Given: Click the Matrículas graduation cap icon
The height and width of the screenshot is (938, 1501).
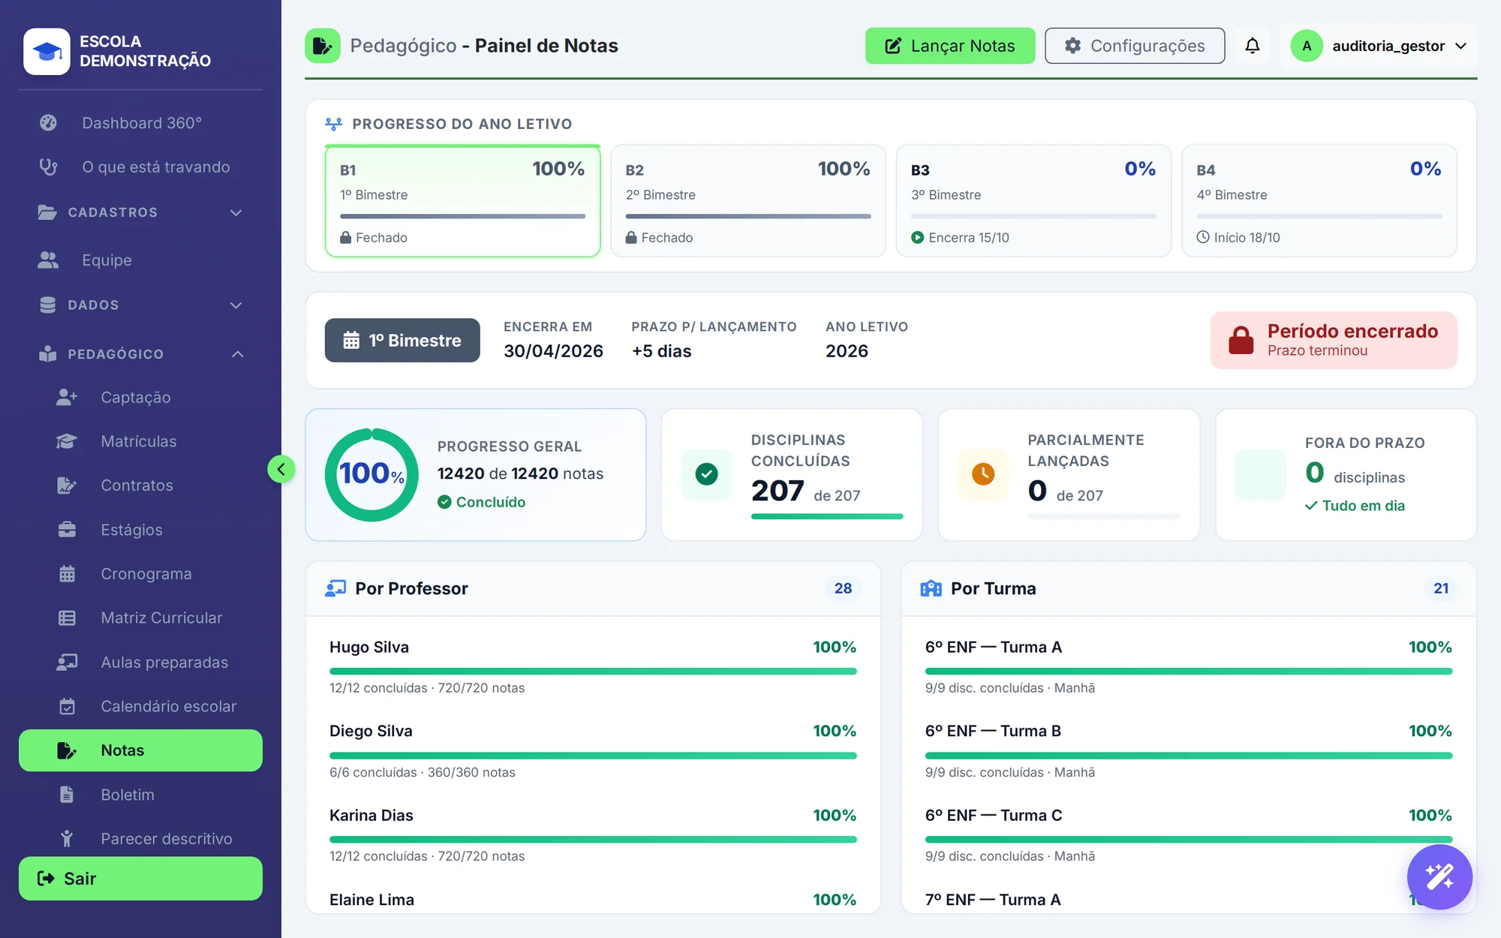Looking at the screenshot, I should pos(67,441).
